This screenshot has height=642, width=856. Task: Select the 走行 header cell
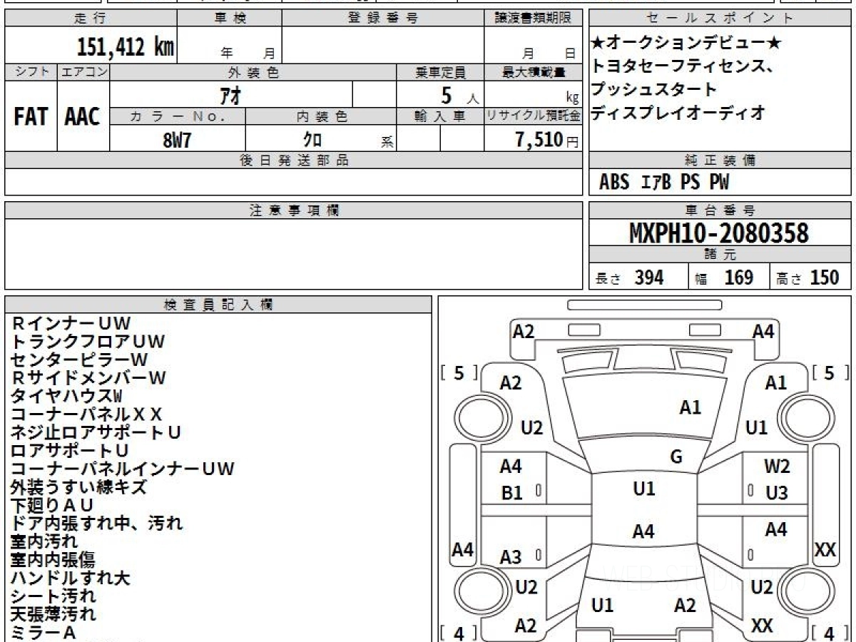pyautogui.click(x=90, y=19)
